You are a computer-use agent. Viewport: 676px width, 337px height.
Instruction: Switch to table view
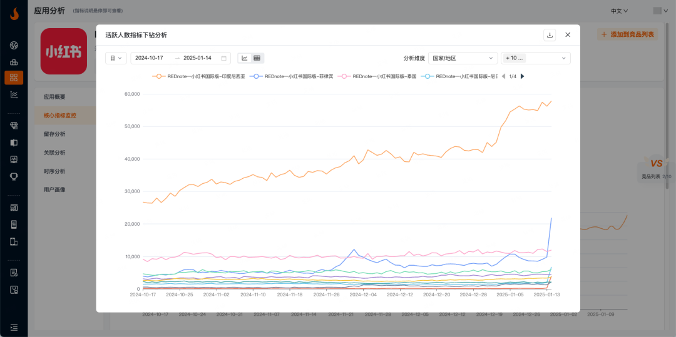coord(257,58)
